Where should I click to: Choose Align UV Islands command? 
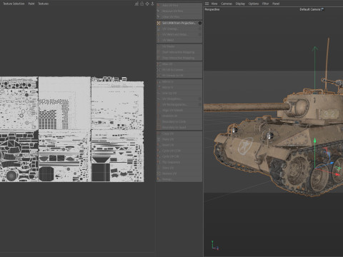pos(179,110)
